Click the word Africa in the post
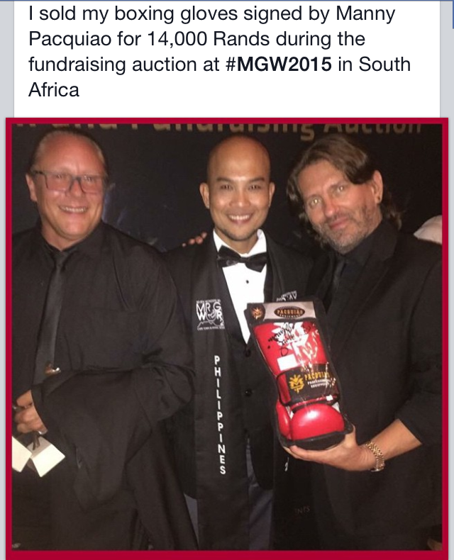This screenshot has width=454, height=560. (54, 89)
